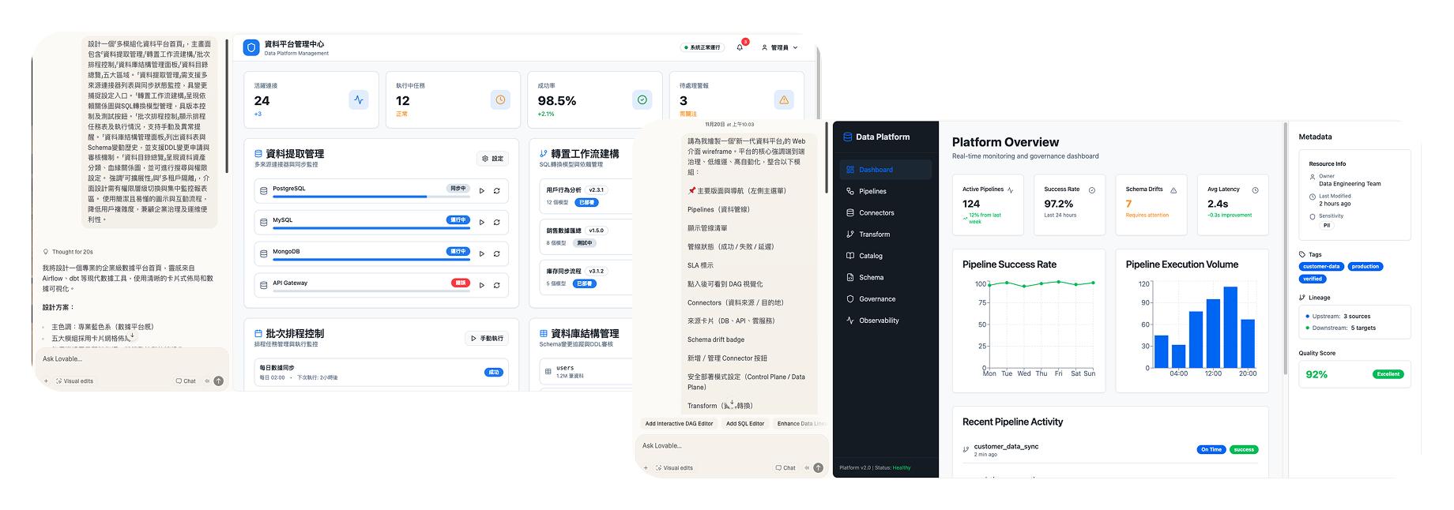Open the customer_data_sync activity entry
Screen dimensions: 1454x510
(x=1006, y=447)
